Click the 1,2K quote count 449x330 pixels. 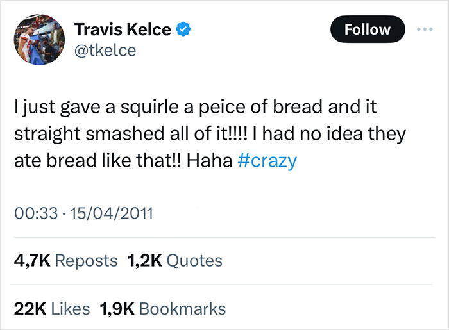(144, 261)
